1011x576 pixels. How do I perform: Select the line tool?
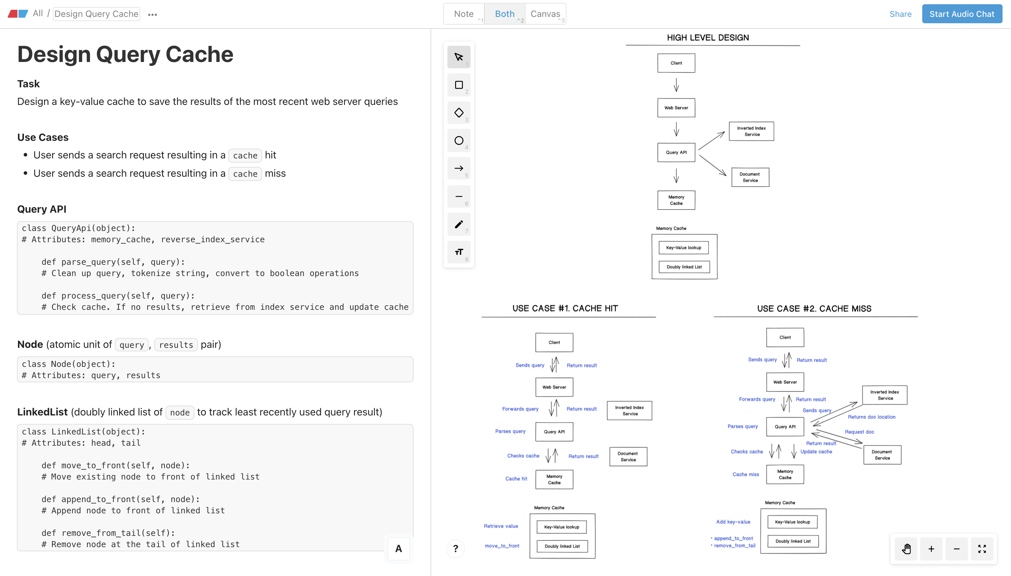click(459, 196)
